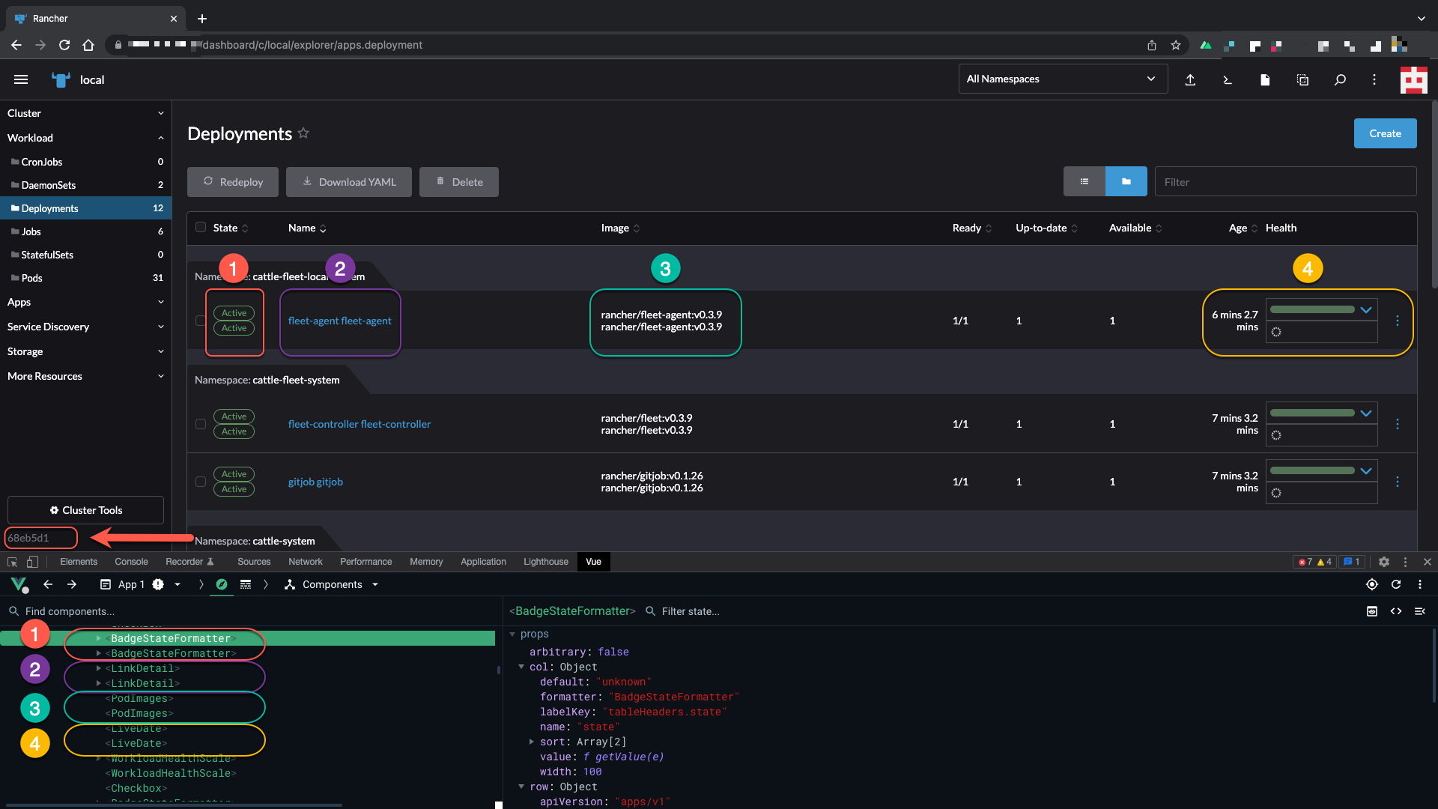Click the Filter input field above the table
The image size is (1438, 809).
[1285, 181]
